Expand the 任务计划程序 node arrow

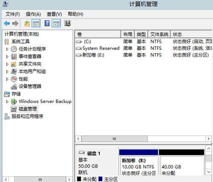click(7, 49)
